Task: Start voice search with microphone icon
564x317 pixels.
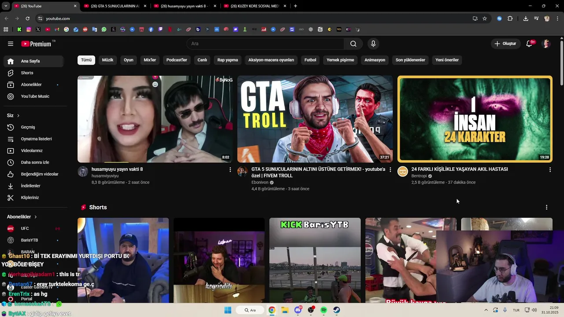Action: pyautogui.click(x=373, y=44)
